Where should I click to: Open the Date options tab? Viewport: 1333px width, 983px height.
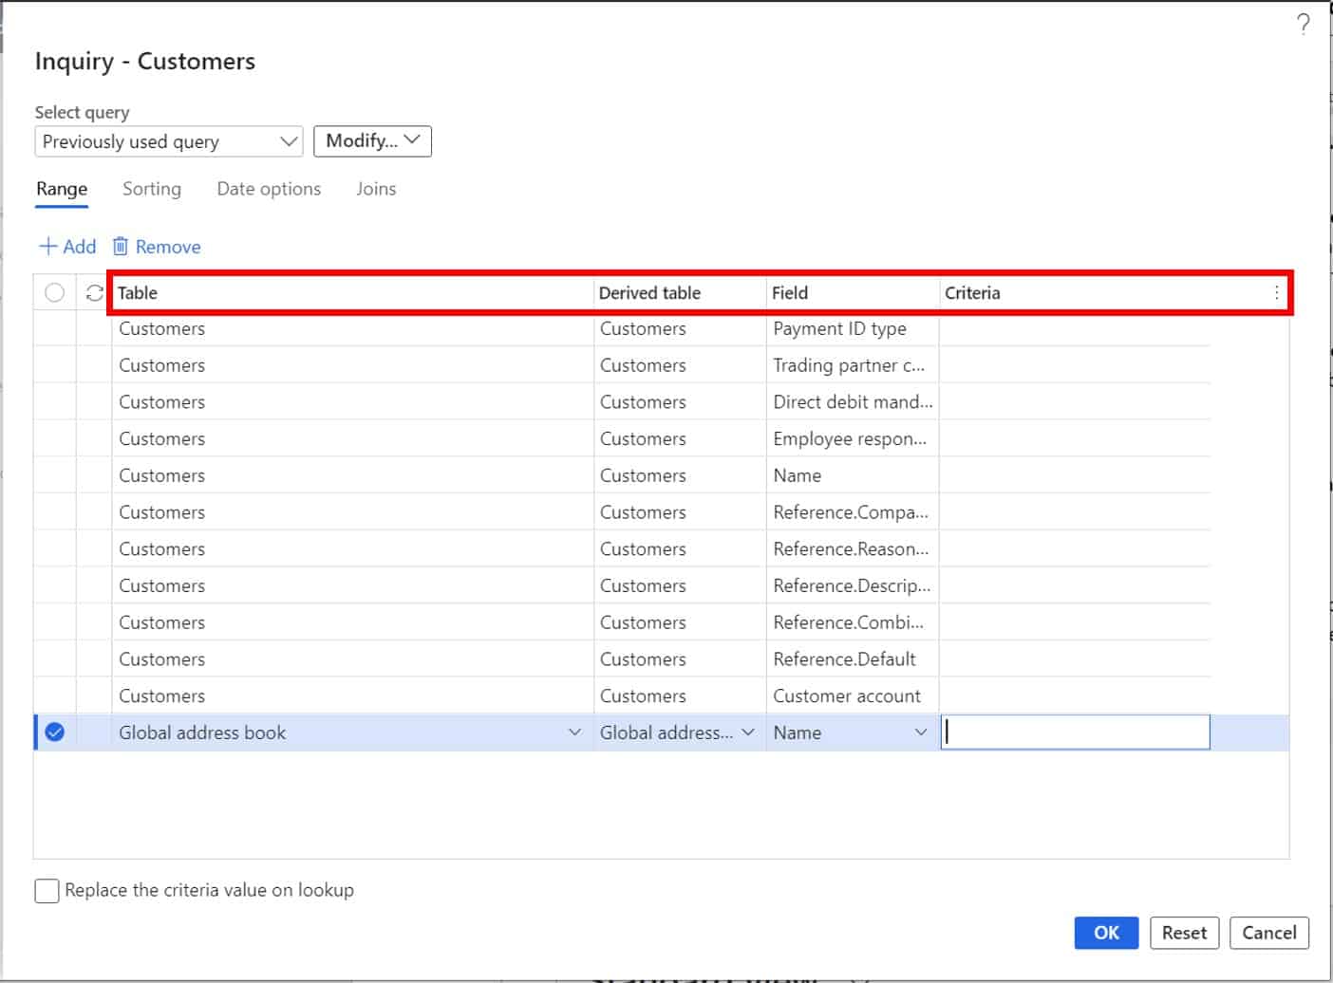point(269,189)
